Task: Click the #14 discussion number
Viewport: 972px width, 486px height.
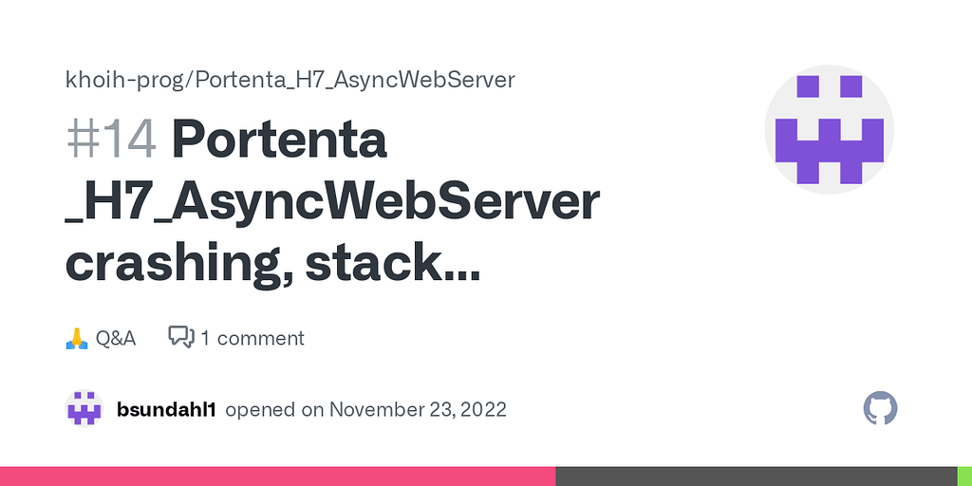Action: (x=112, y=140)
